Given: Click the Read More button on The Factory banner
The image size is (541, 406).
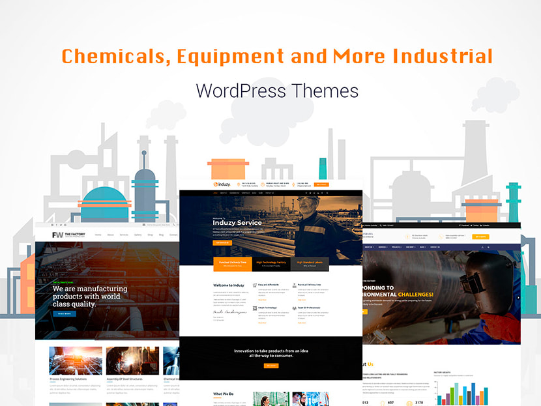Looking at the screenshot, I should tap(65, 314).
